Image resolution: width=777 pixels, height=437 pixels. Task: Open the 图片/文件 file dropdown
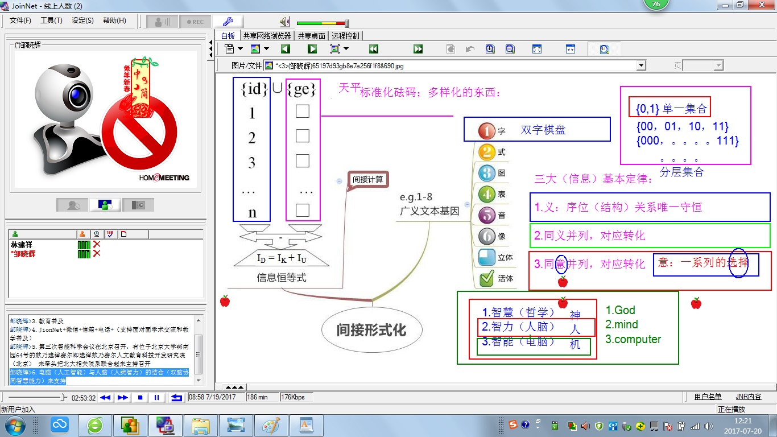coord(642,65)
